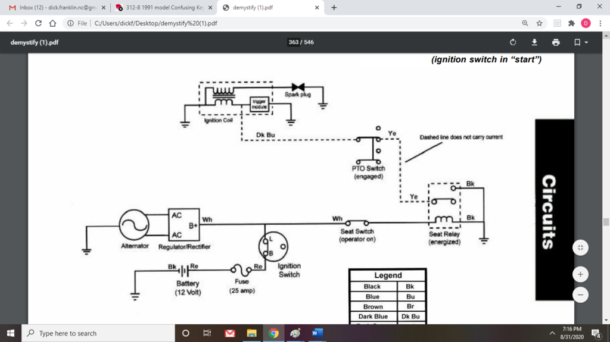The image size is (610, 342).
Task: Open the notification center
Action: [x=596, y=333]
